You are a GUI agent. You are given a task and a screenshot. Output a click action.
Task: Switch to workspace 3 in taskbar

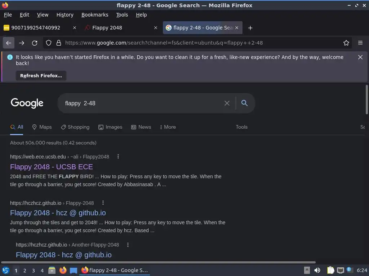point(34,271)
